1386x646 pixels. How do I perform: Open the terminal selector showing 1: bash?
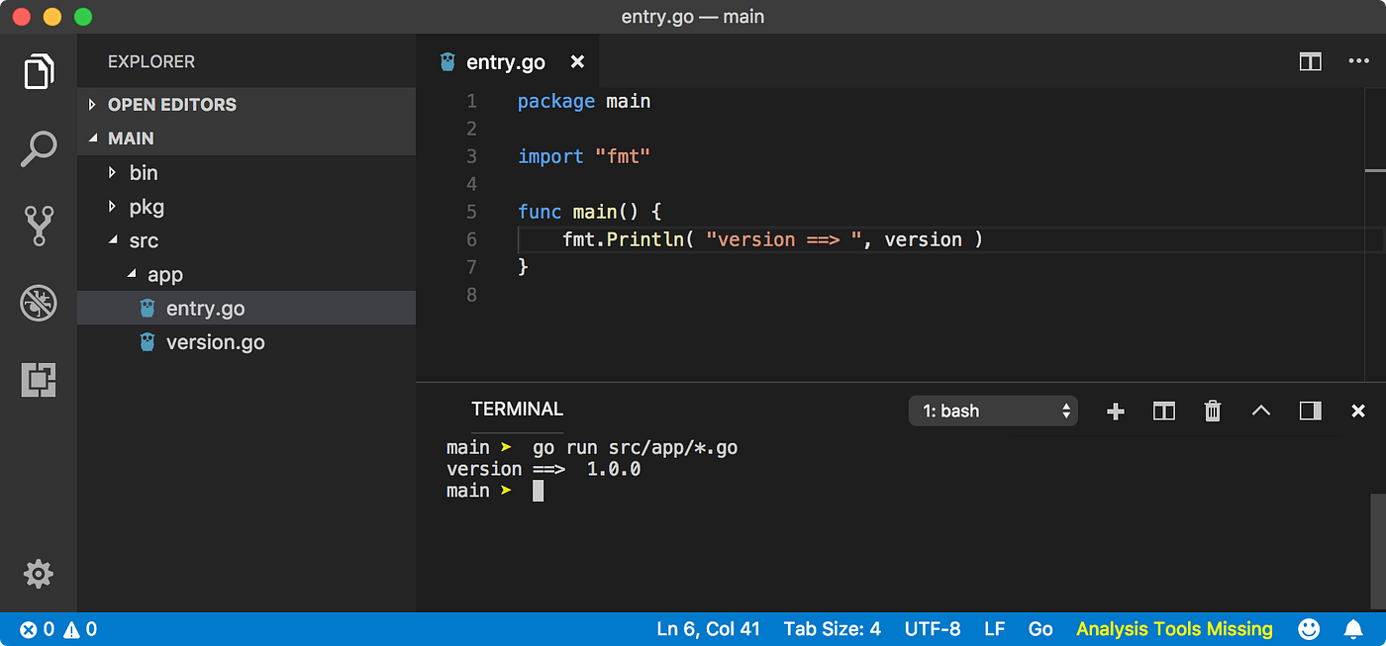tap(993, 411)
